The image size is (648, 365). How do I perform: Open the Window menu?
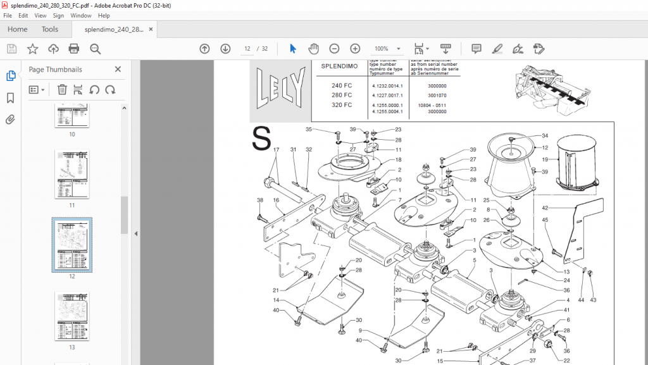point(80,15)
